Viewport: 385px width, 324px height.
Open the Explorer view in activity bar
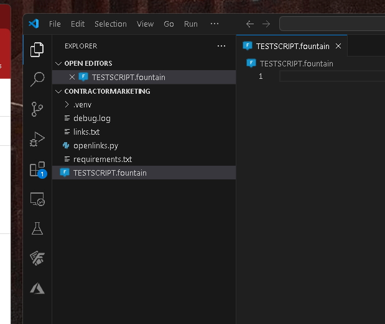[37, 50]
